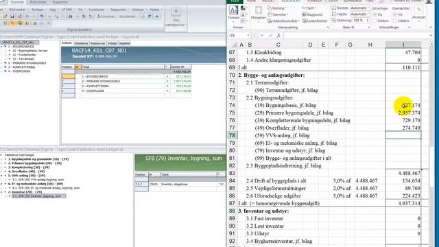
Task: Click the Konstanter button in Sigma toolbar
Action: pyautogui.click(x=128, y=16)
